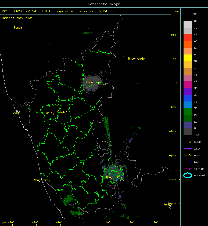Select the Mangalore city label
208x226 pixels.
click(42, 180)
